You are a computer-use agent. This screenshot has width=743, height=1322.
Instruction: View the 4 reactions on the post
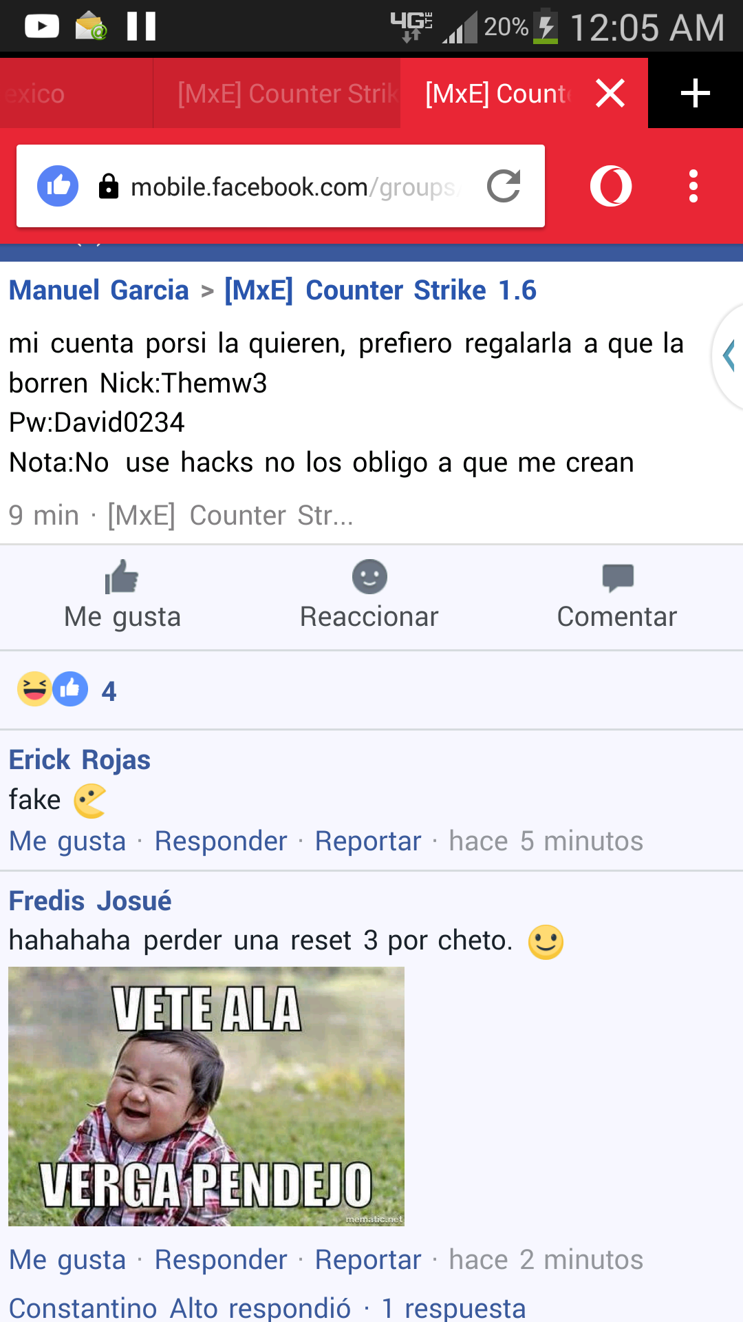tap(67, 690)
